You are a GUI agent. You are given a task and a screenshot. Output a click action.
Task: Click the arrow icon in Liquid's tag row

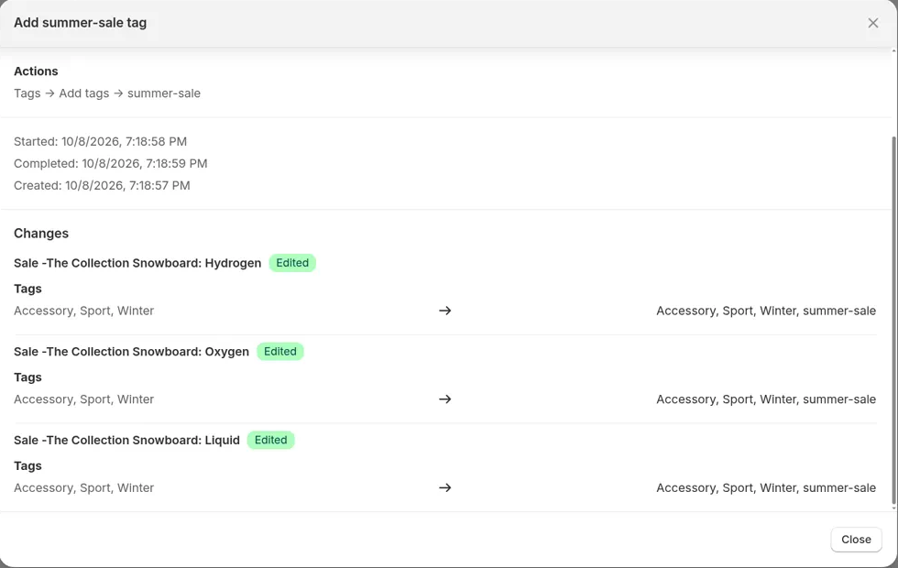(445, 487)
